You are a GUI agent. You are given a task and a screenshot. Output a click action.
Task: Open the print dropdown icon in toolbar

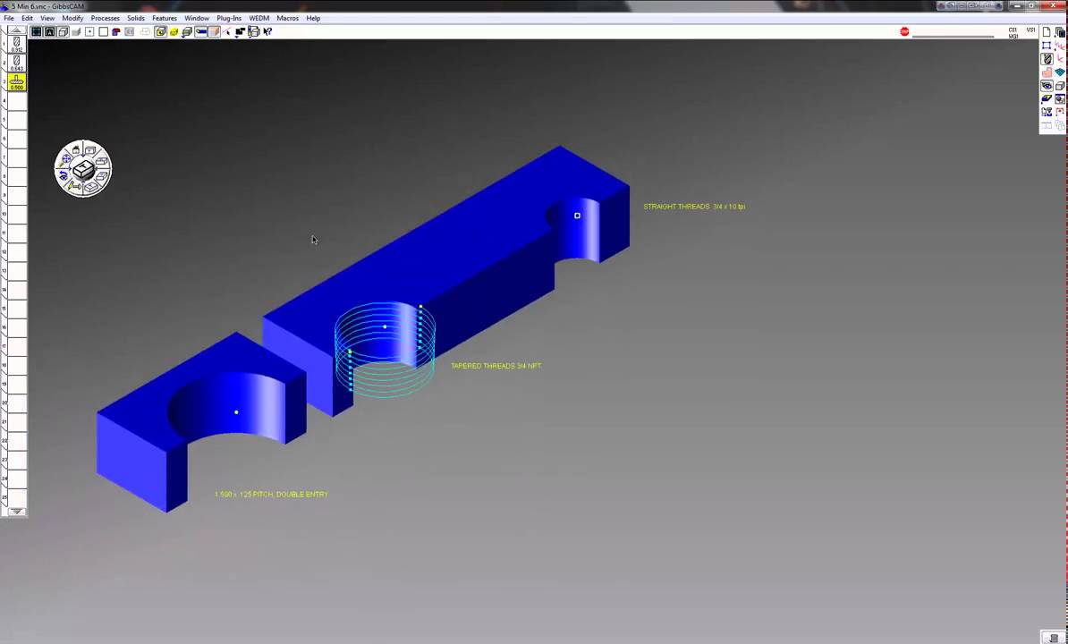(x=253, y=32)
